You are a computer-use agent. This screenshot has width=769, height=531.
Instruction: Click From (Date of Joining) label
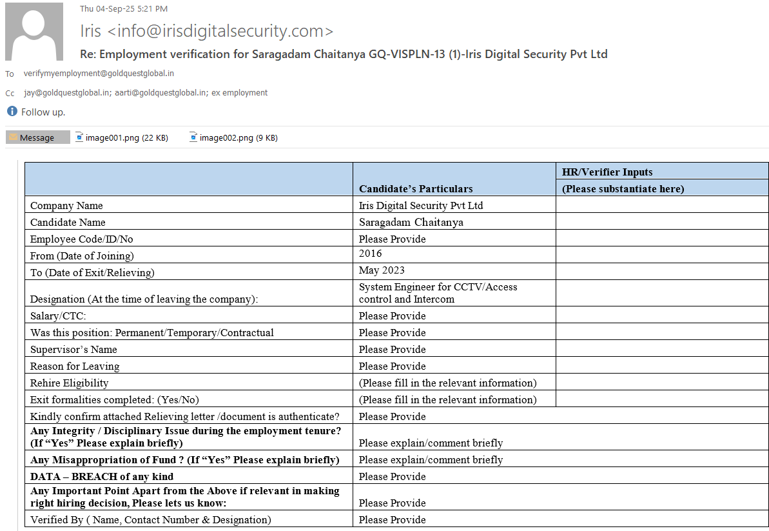point(82,255)
